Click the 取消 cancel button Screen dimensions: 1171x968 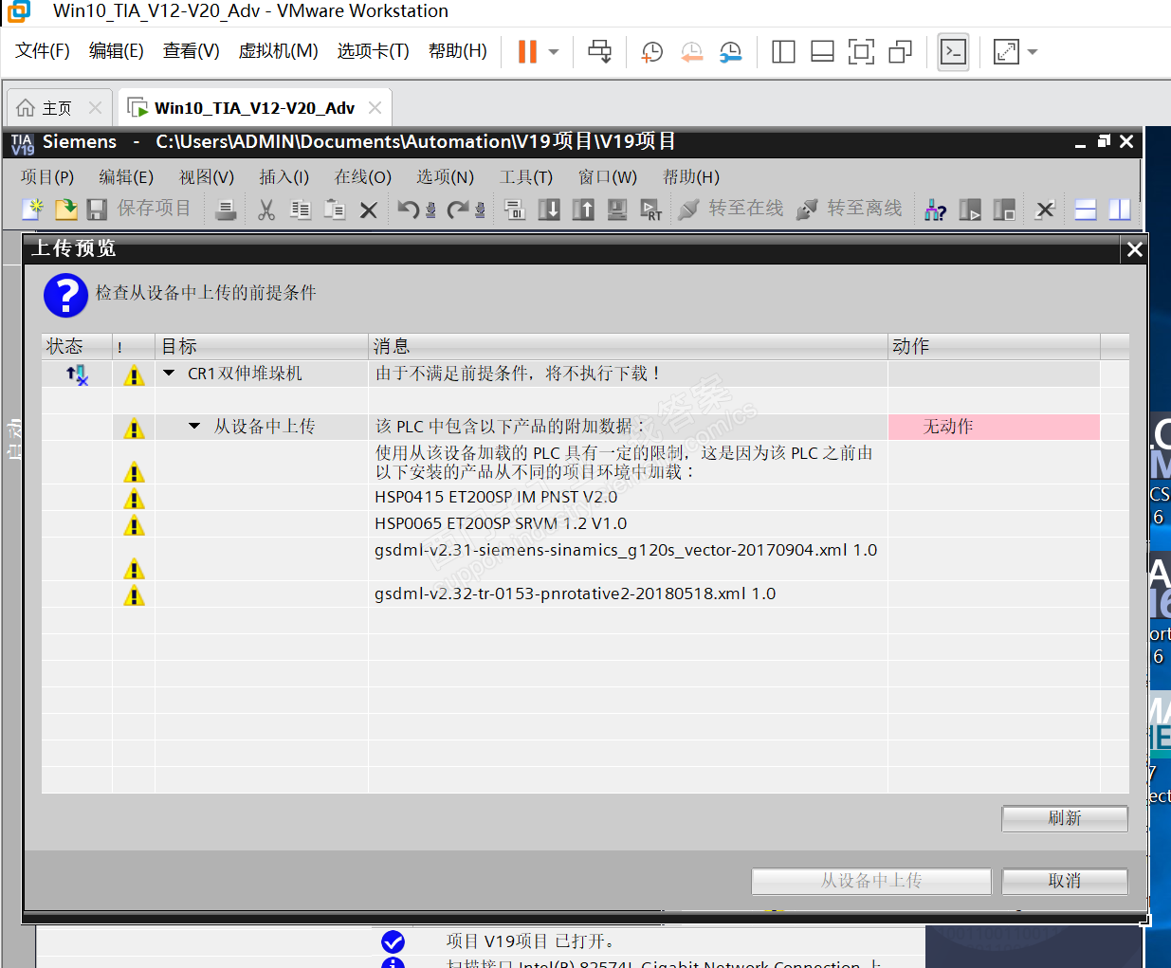pos(1065,881)
